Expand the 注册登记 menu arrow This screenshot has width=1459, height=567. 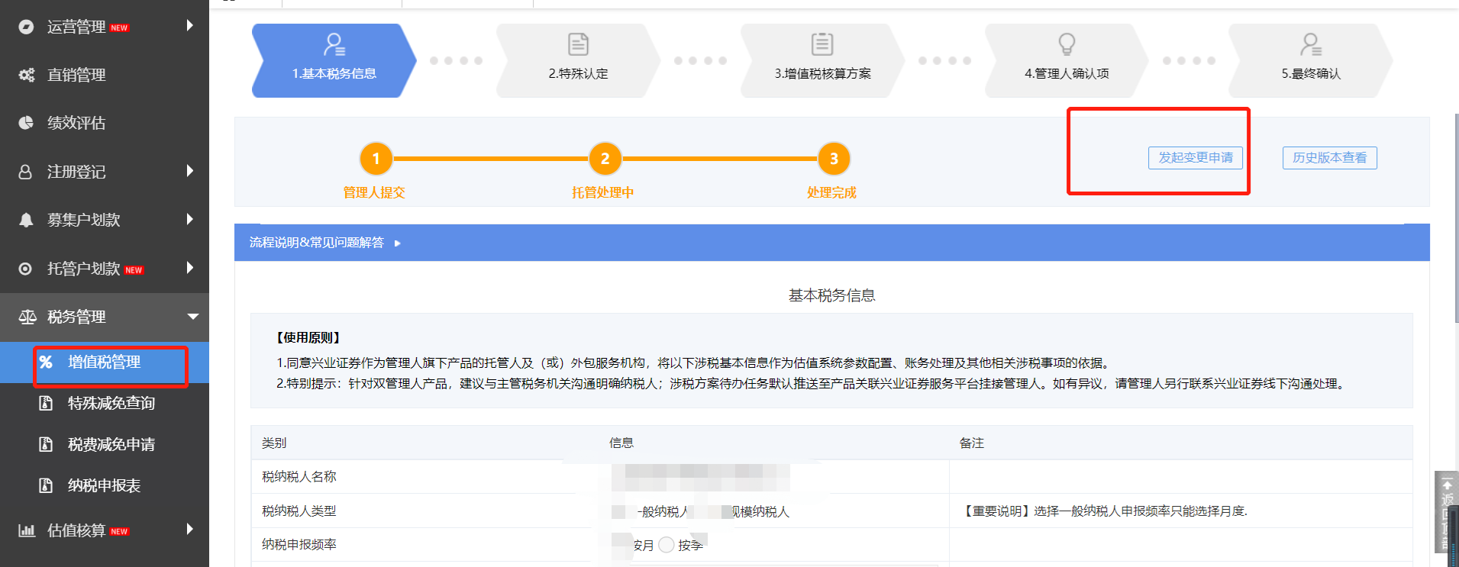tap(190, 171)
